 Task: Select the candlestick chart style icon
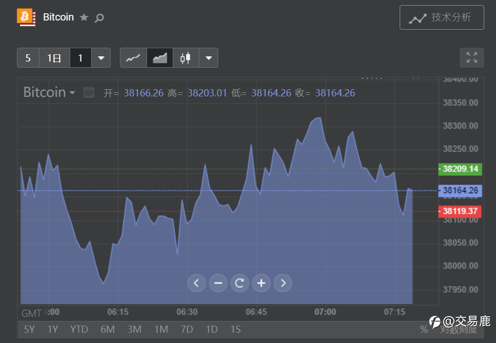(185, 58)
